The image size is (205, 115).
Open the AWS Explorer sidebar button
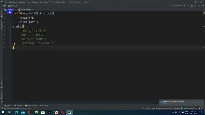point(2,97)
